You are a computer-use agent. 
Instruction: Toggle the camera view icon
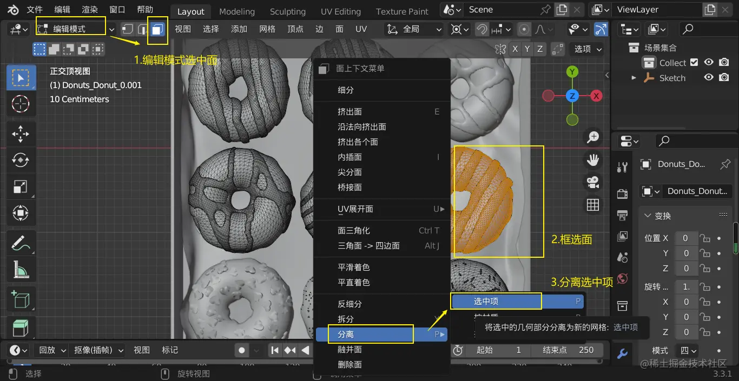pyautogui.click(x=593, y=182)
